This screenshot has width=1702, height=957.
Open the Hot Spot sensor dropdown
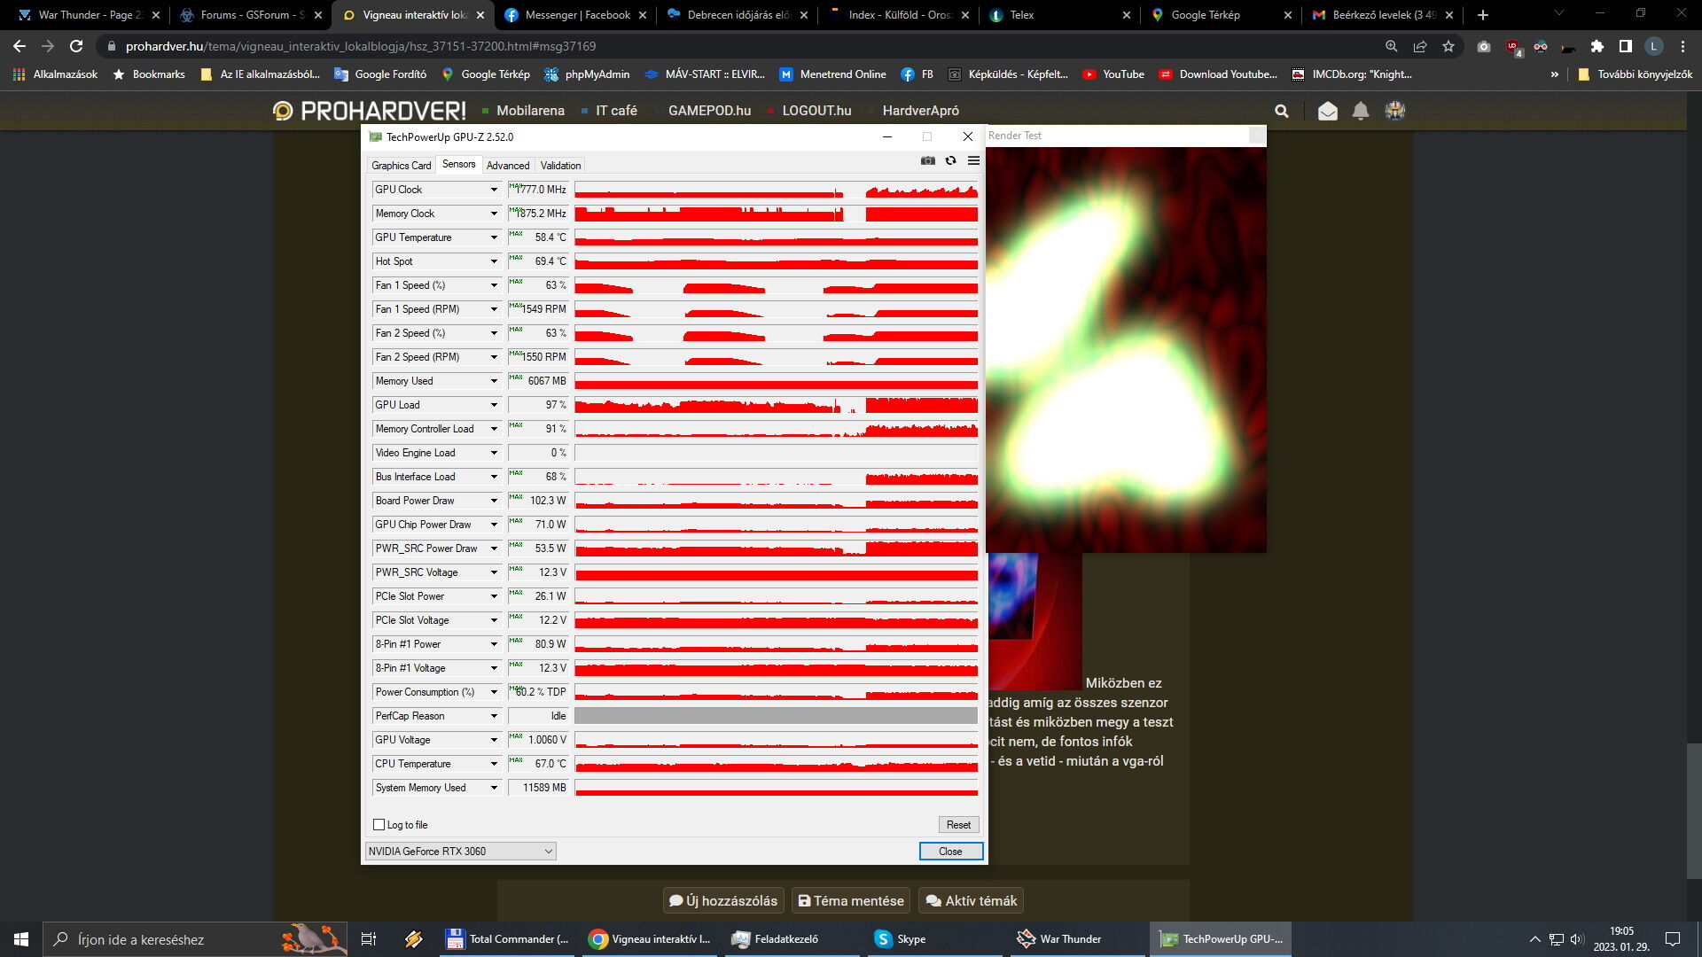(x=494, y=261)
